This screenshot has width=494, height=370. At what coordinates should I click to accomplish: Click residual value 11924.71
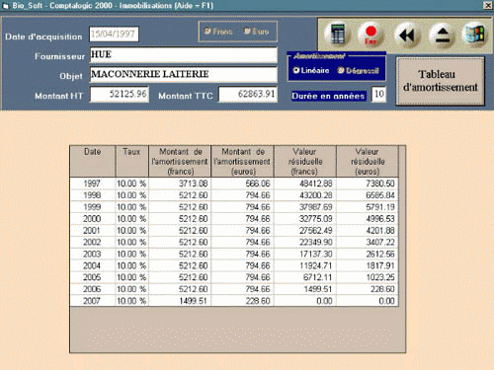pos(305,265)
